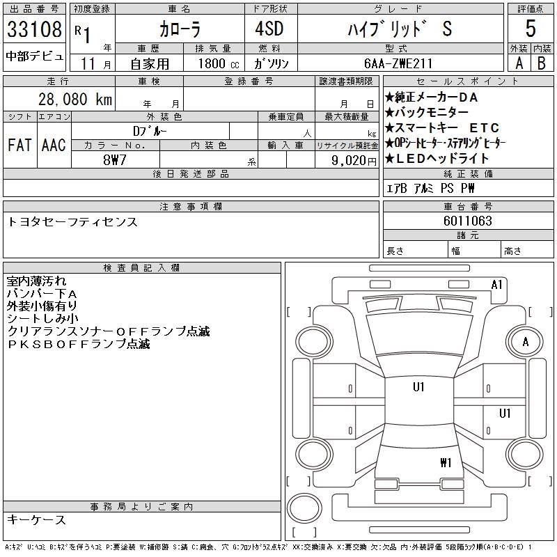
Task: Click the displacement 1800 cc
Action: click(219, 63)
